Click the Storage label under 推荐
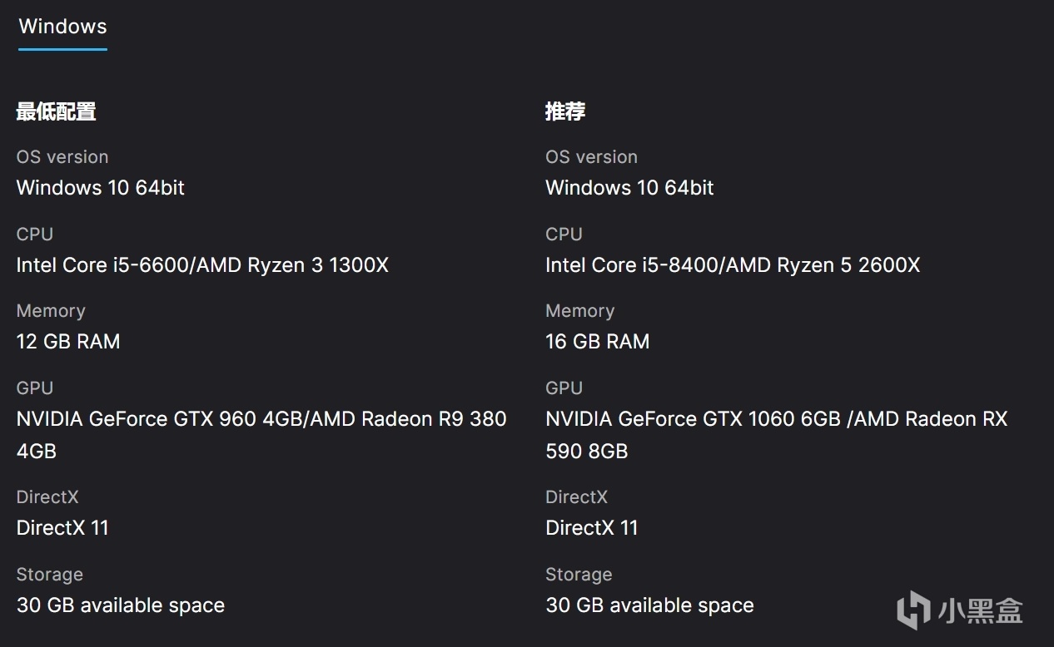Image resolution: width=1054 pixels, height=647 pixels. click(x=579, y=575)
